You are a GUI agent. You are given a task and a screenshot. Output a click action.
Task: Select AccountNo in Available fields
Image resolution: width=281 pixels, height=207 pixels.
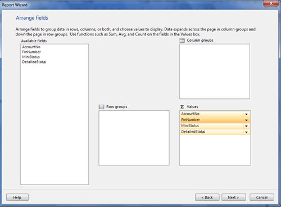[x=31, y=47]
